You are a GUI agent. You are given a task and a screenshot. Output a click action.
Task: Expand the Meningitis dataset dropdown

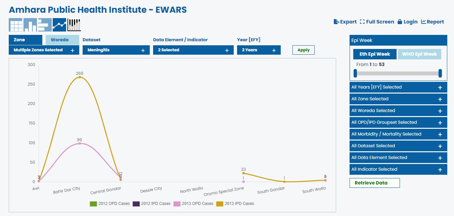tap(116, 50)
